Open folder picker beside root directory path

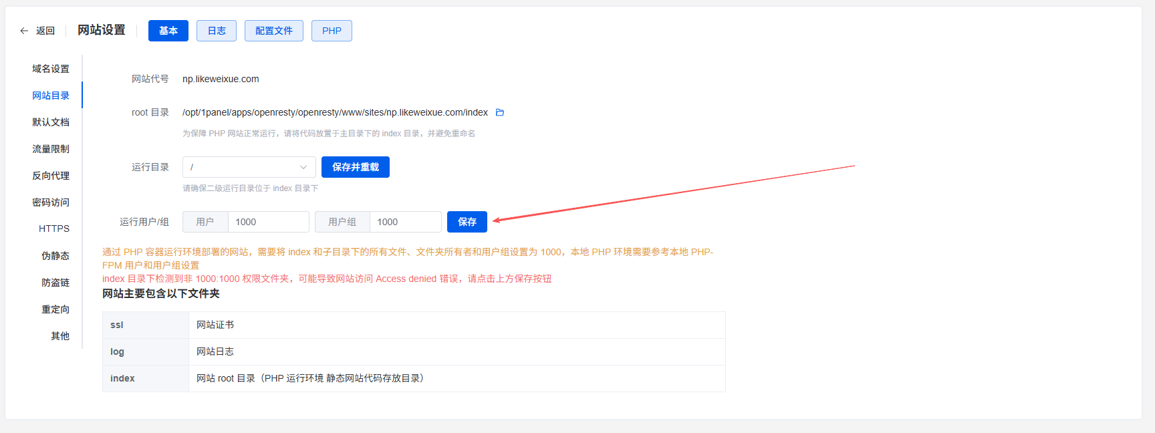click(x=499, y=112)
